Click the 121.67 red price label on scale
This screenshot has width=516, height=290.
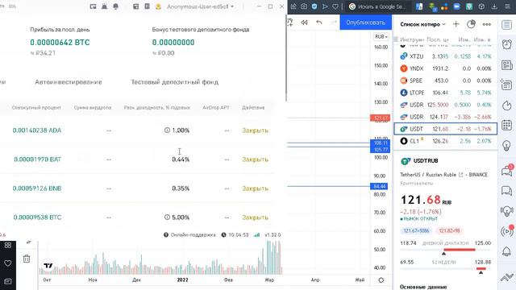tap(380, 118)
